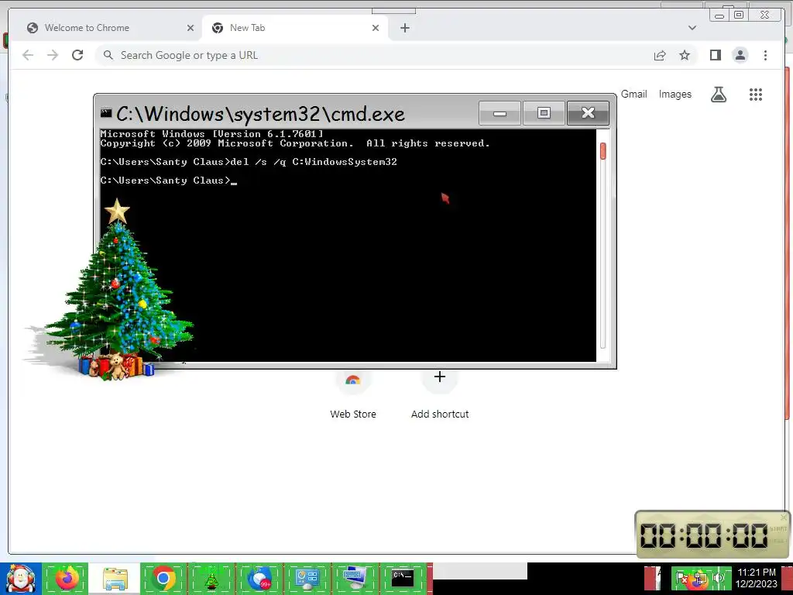Open the Images link

[675, 94]
